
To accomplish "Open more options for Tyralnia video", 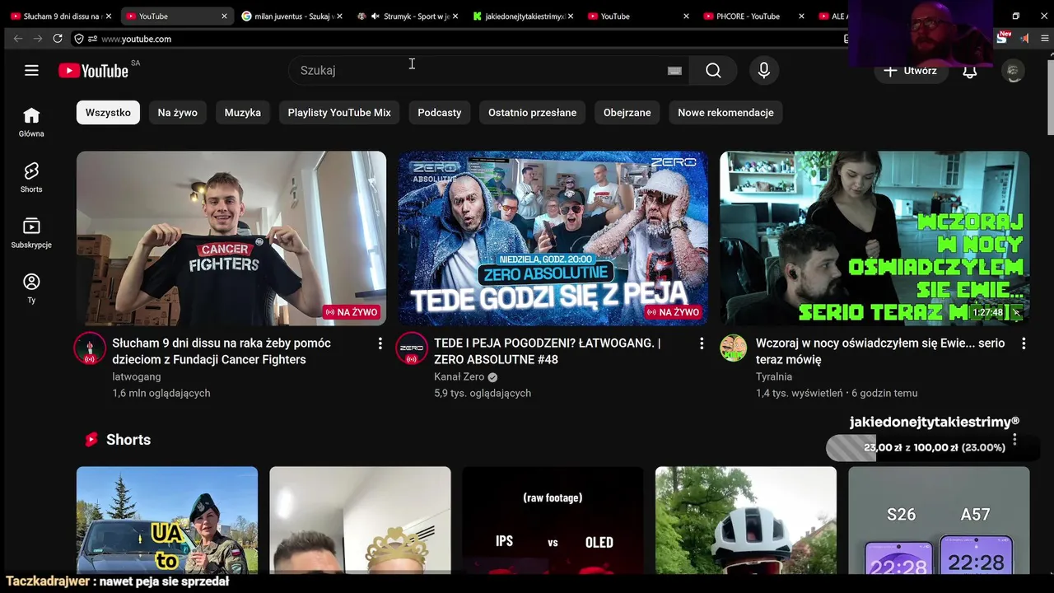I will click(1024, 343).
